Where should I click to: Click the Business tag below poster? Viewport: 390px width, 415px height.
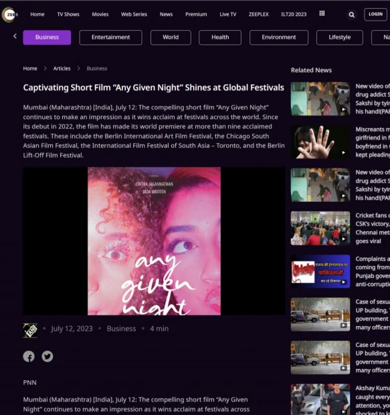(x=121, y=329)
